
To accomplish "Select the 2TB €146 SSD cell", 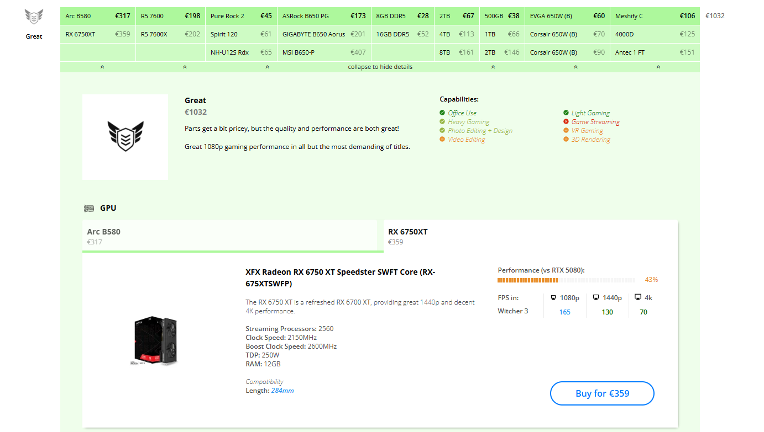I will 502,52.
